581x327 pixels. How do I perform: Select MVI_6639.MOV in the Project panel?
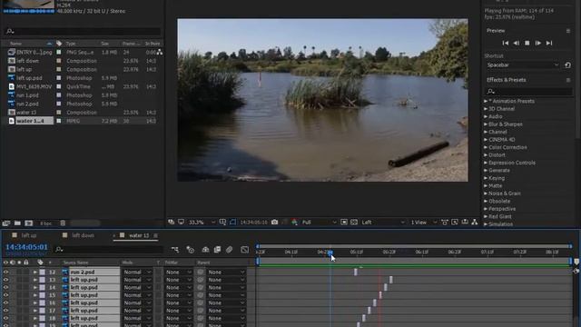coord(34,87)
